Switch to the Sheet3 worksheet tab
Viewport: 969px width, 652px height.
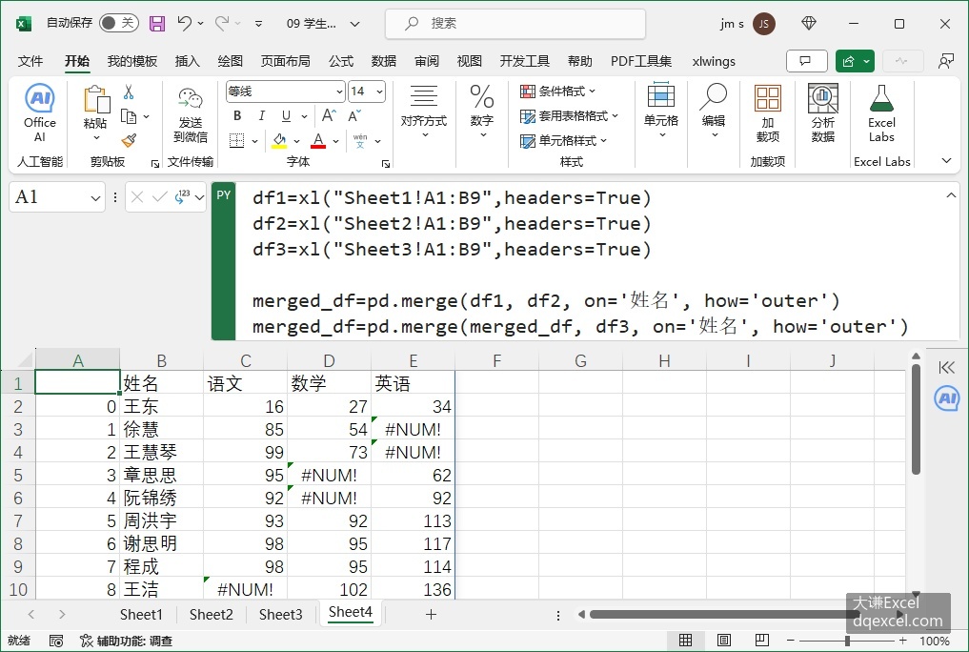280,614
